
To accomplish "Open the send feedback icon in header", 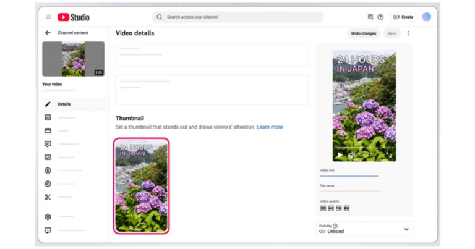I will click(370, 17).
